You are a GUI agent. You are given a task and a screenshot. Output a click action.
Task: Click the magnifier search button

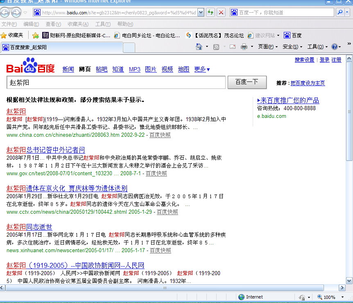[x=340, y=12]
